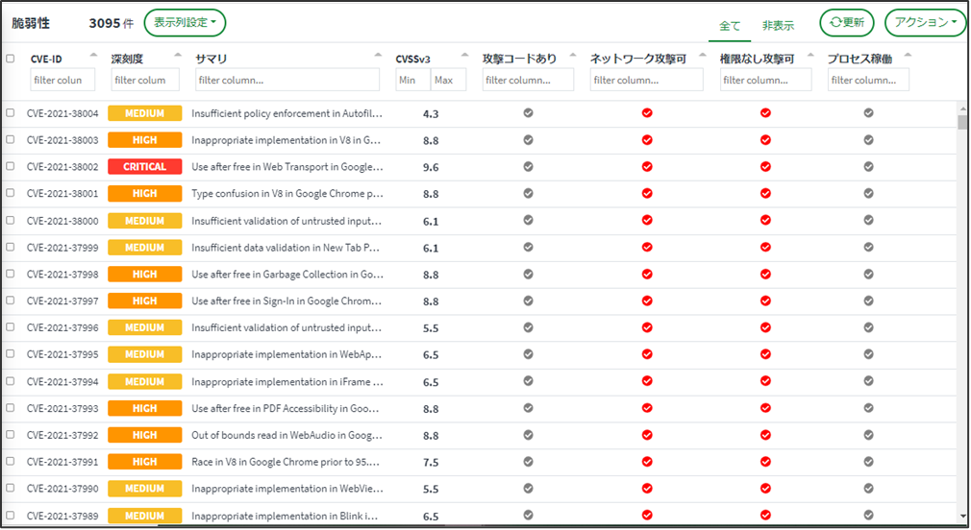Screen dimensions: 971x530
Task: Switch to the 非表示 tab
Action: click(x=778, y=26)
